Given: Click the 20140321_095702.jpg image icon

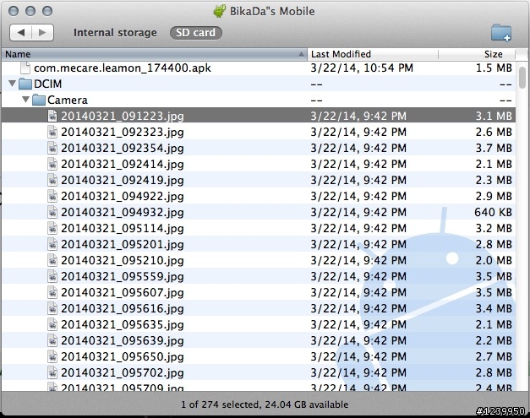Looking at the screenshot, I should coord(52,372).
